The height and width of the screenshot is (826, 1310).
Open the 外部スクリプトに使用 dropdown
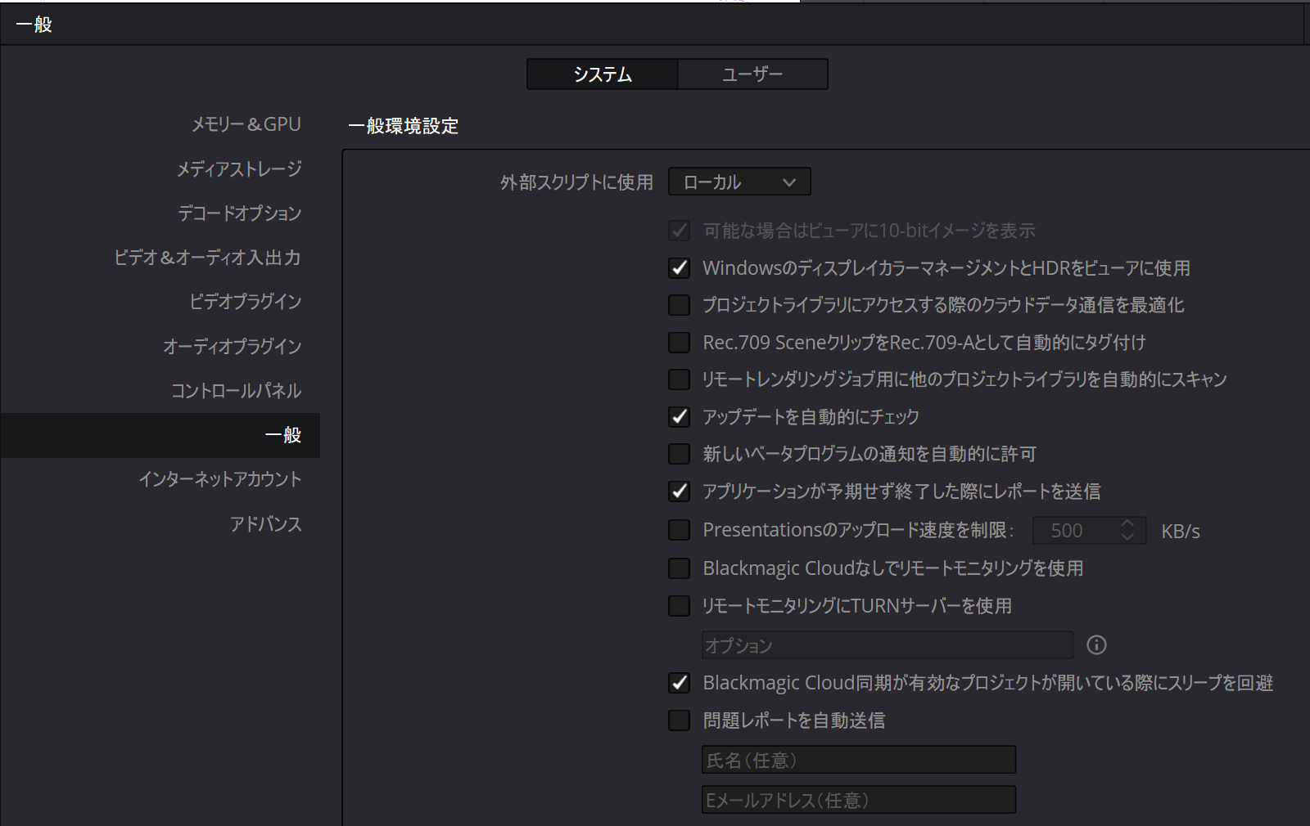[x=739, y=182]
